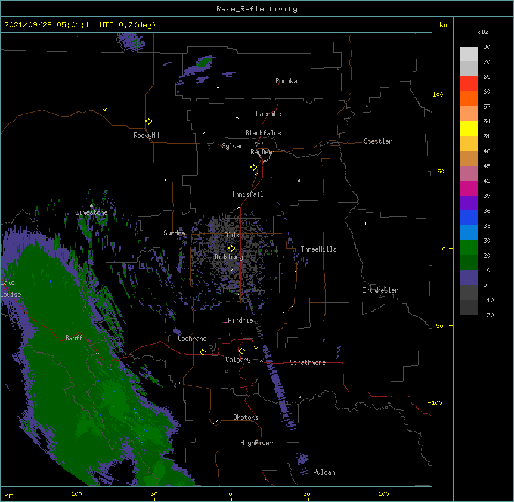The width and height of the screenshot is (514, 502).
Task: Select light gray 70-80 dBZ legend swatch
Action: 469,54
